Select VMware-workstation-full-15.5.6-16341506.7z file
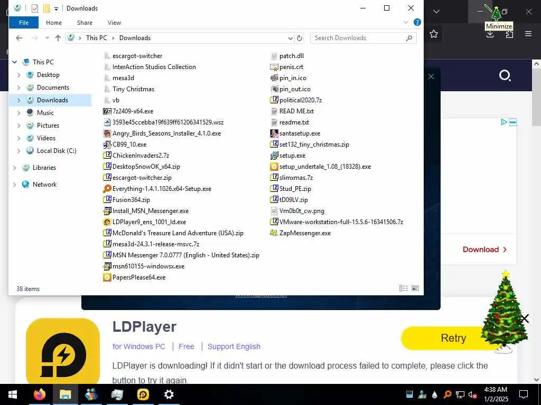The width and height of the screenshot is (541, 405). (337, 222)
